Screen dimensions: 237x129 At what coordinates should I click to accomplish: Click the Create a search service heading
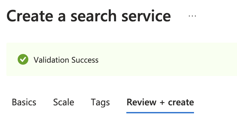point(89,16)
